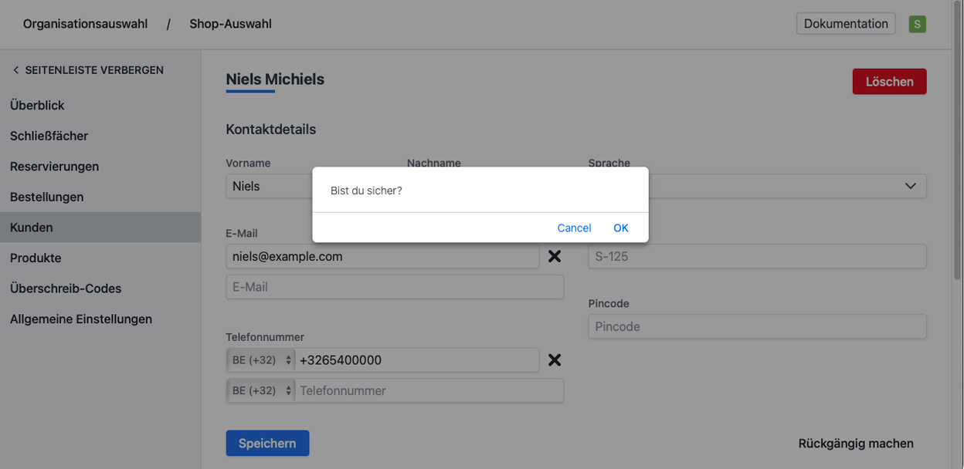
Task: Expand the Sprache language dropdown
Action: pyautogui.click(x=910, y=186)
